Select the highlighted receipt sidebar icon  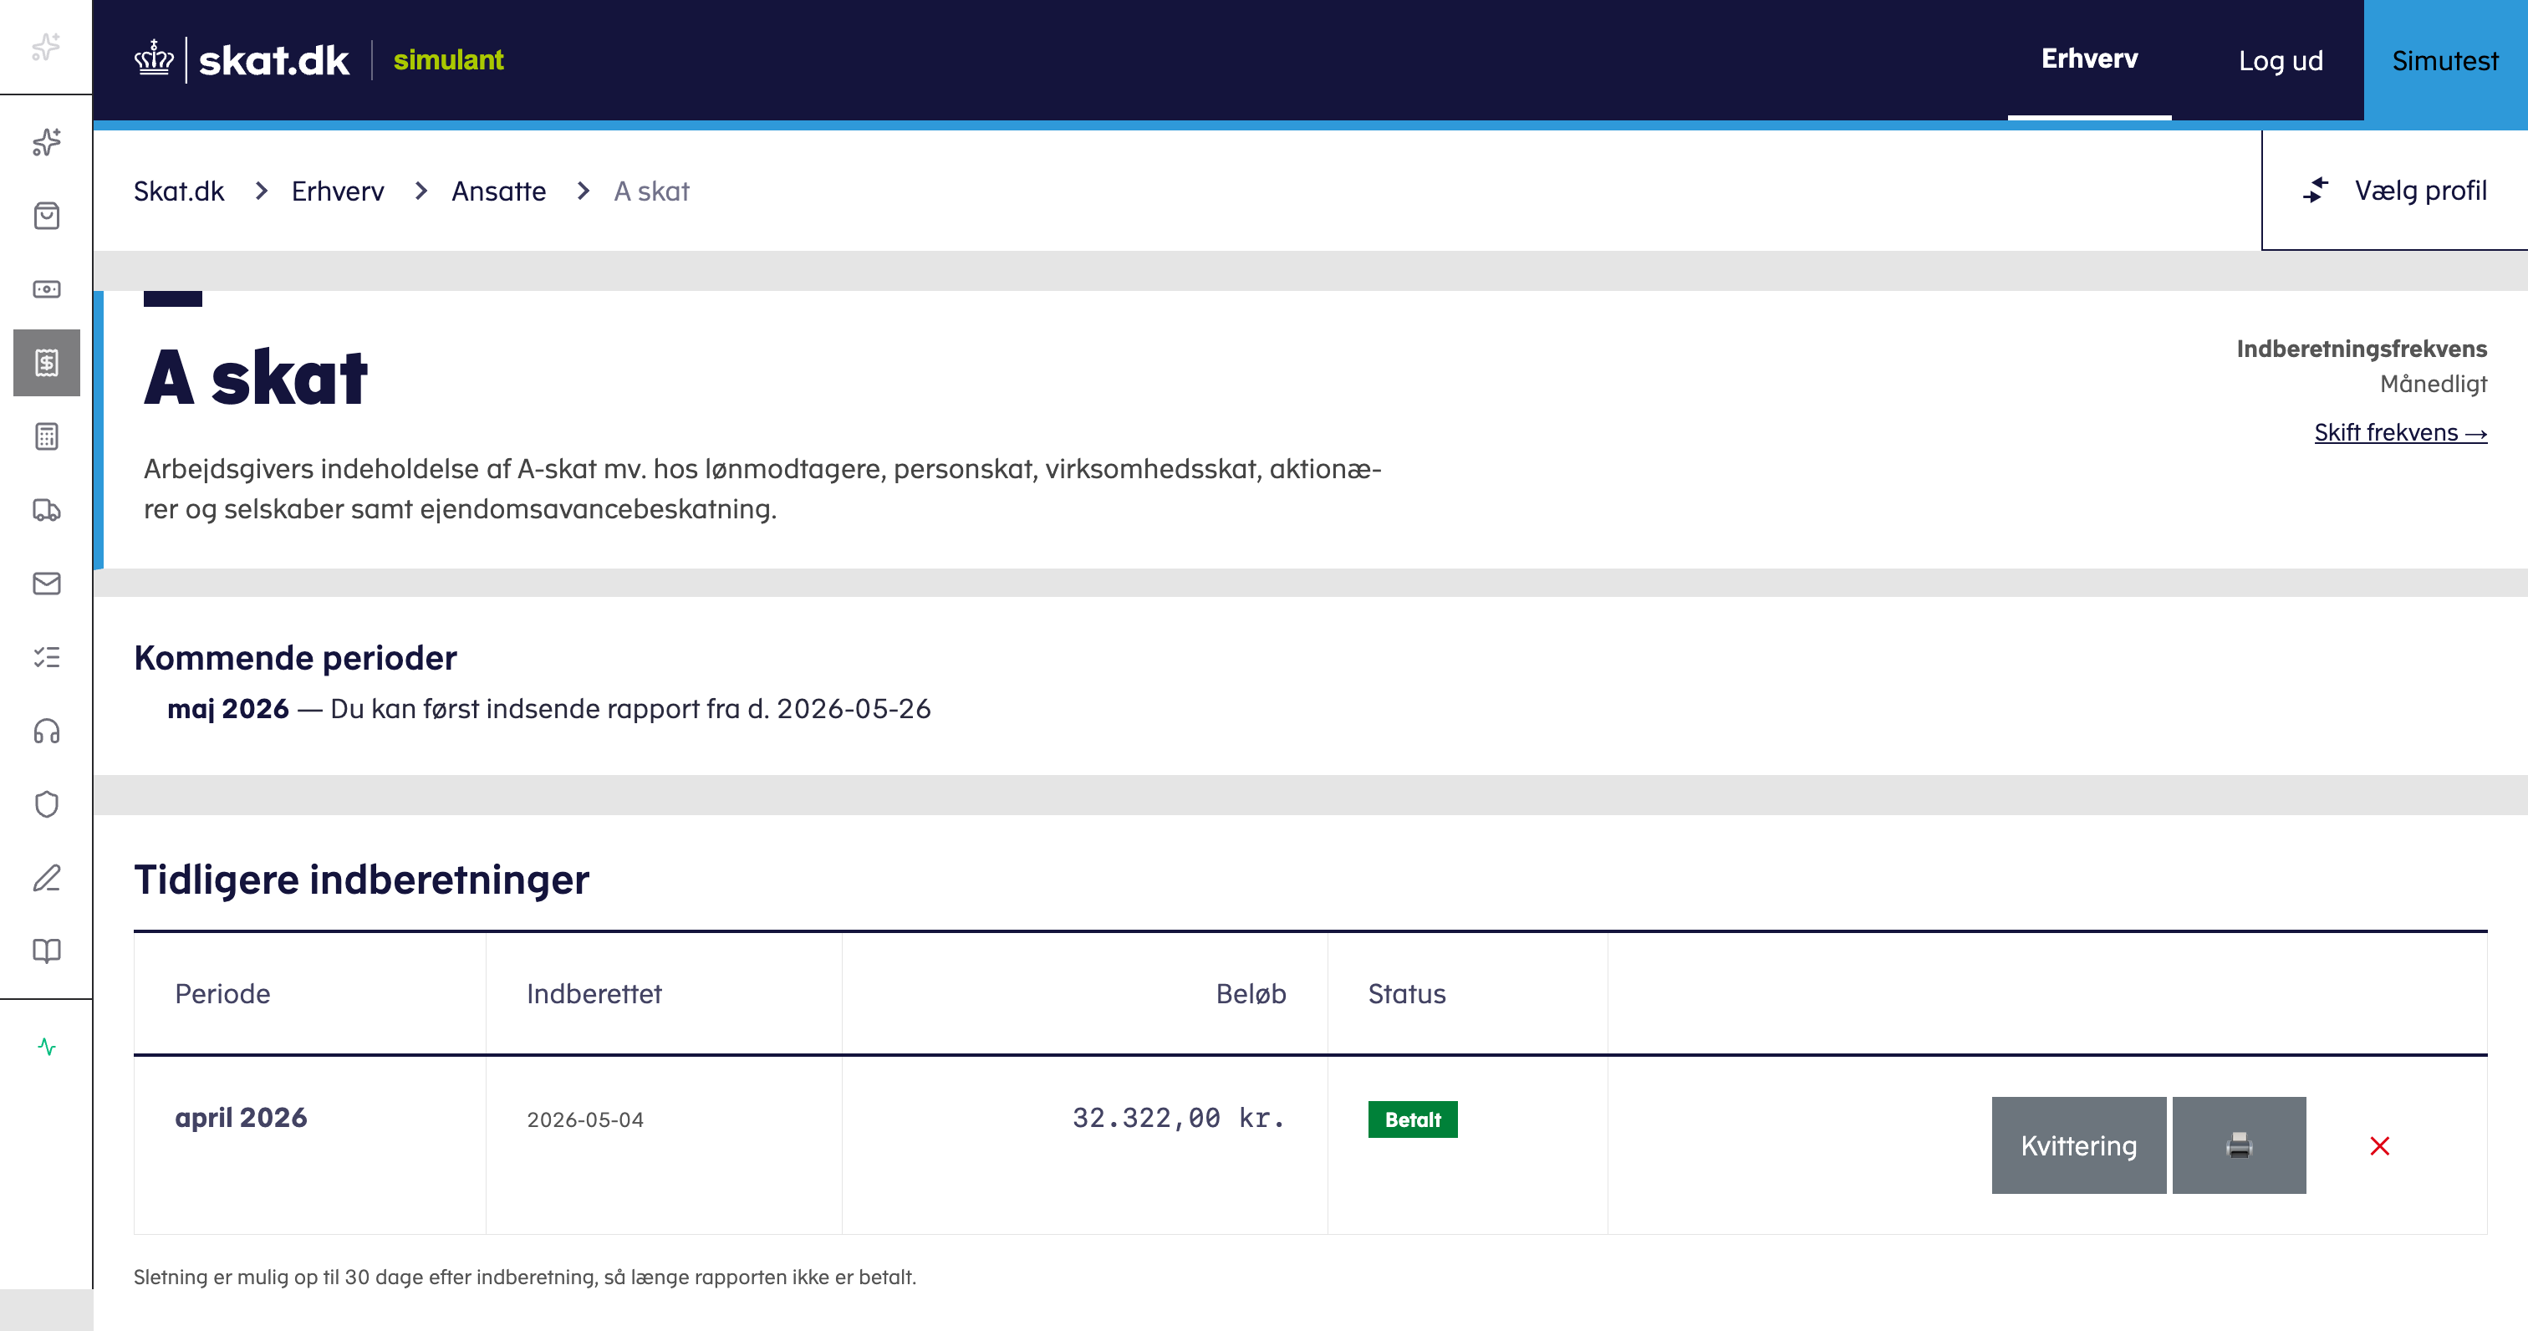tap(46, 363)
